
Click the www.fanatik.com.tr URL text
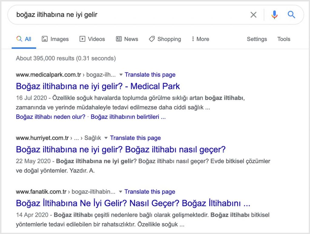pyautogui.click(x=41, y=192)
